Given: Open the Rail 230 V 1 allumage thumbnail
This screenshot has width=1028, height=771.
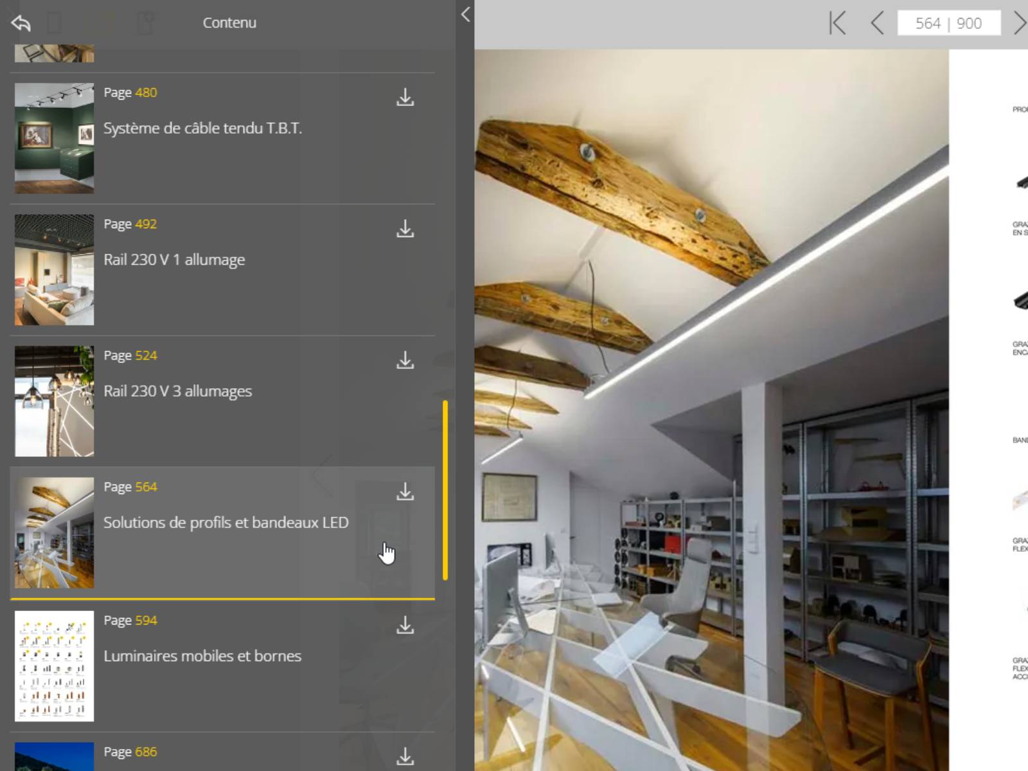Looking at the screenshot, I should pyautogui.click(x=54, y=270).
